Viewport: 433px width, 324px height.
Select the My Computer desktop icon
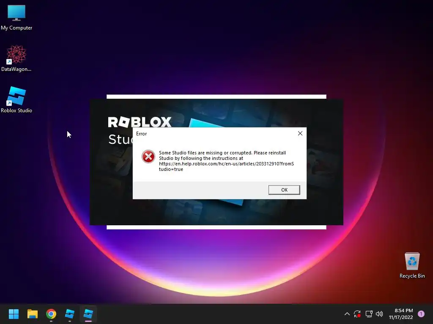point(16,18)
